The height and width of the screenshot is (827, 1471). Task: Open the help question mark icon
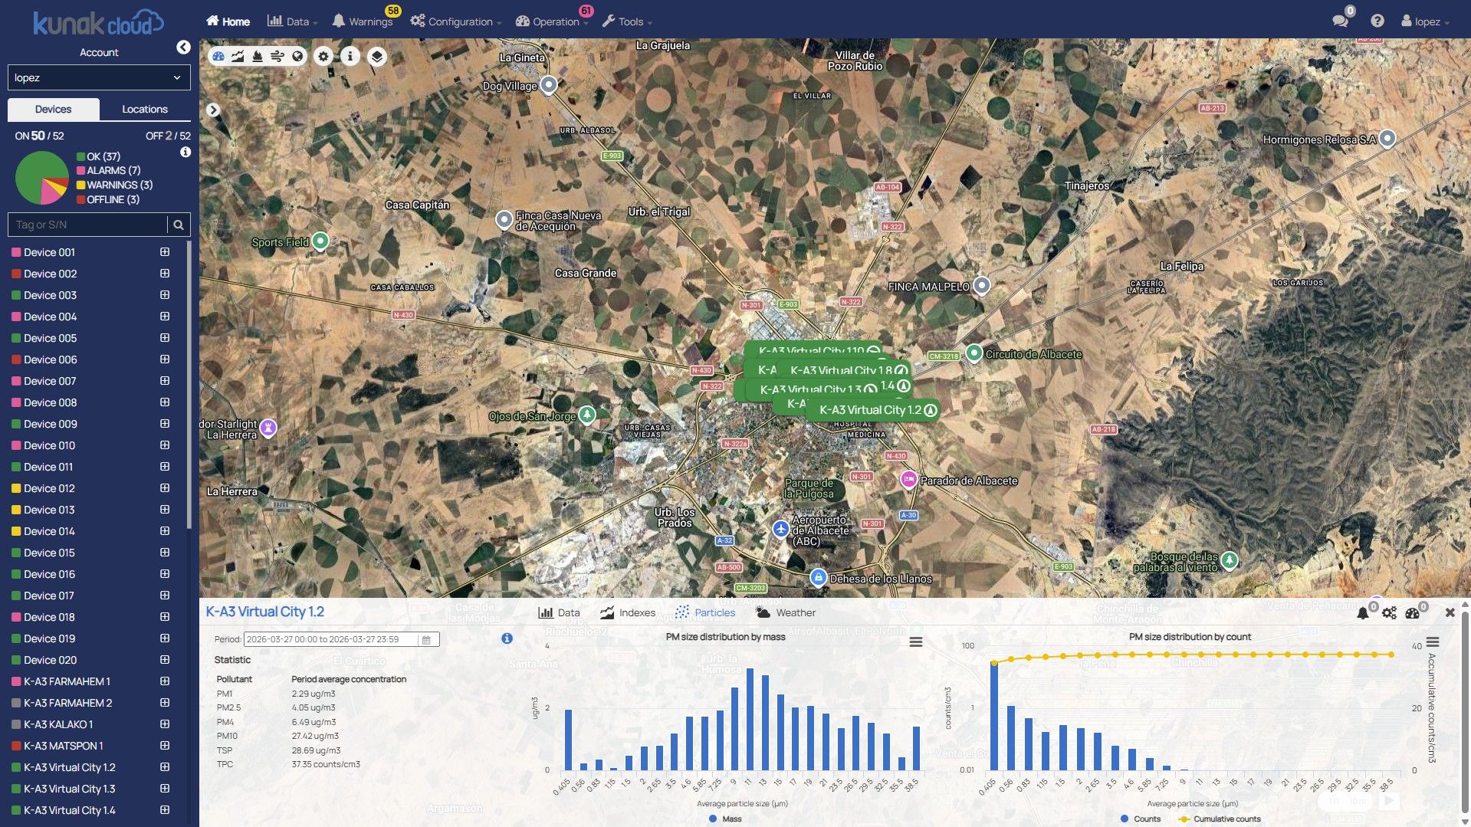1377,21
